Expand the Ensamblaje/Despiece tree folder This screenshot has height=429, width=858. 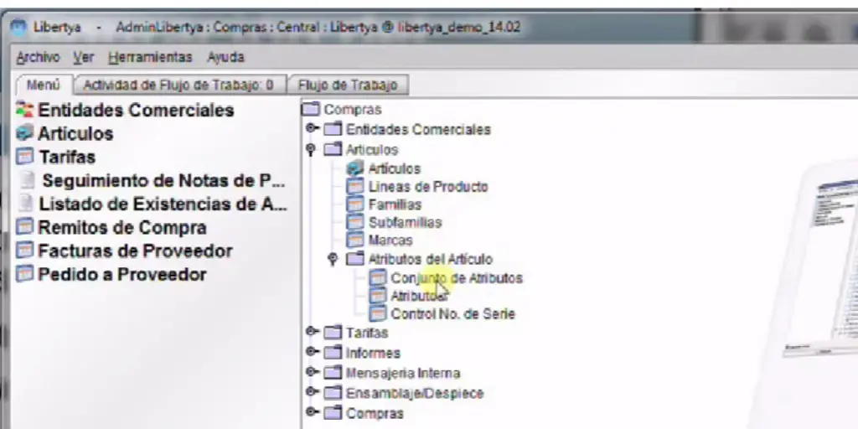tap(312, 392)
